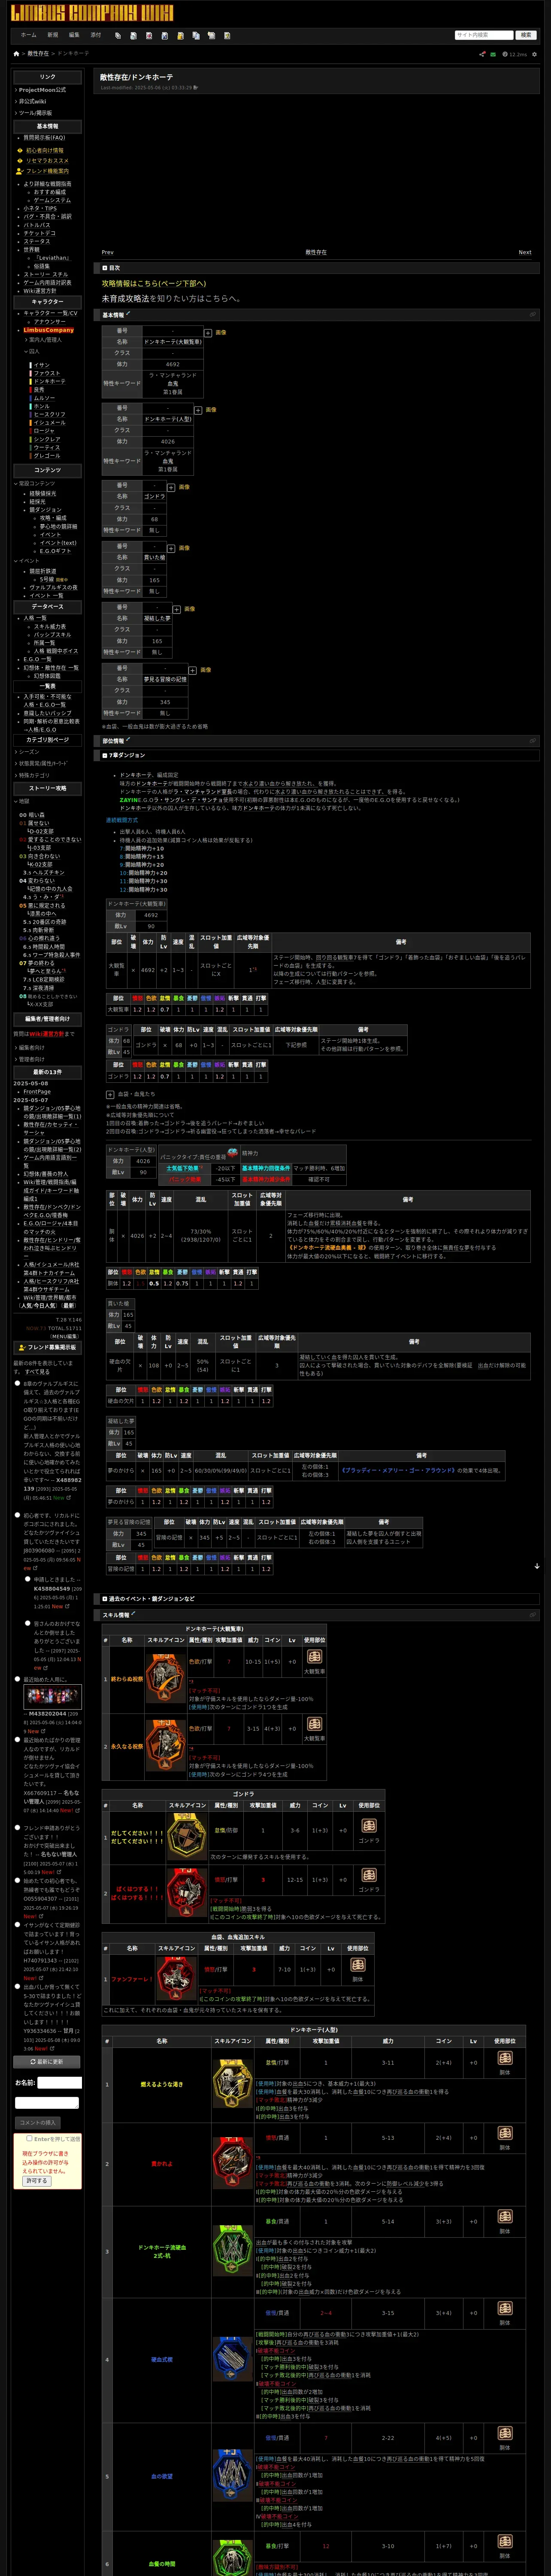Screen dimensions: 551x2576
Task: Click the 永久なる疾苦 skill icon
Action: [165, 1746]
